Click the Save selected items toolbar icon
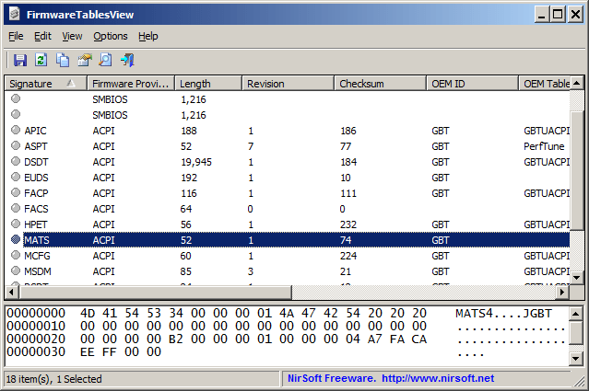Image resolution: width=589 pixels, height=391 pixels. [x=19, y=60]
